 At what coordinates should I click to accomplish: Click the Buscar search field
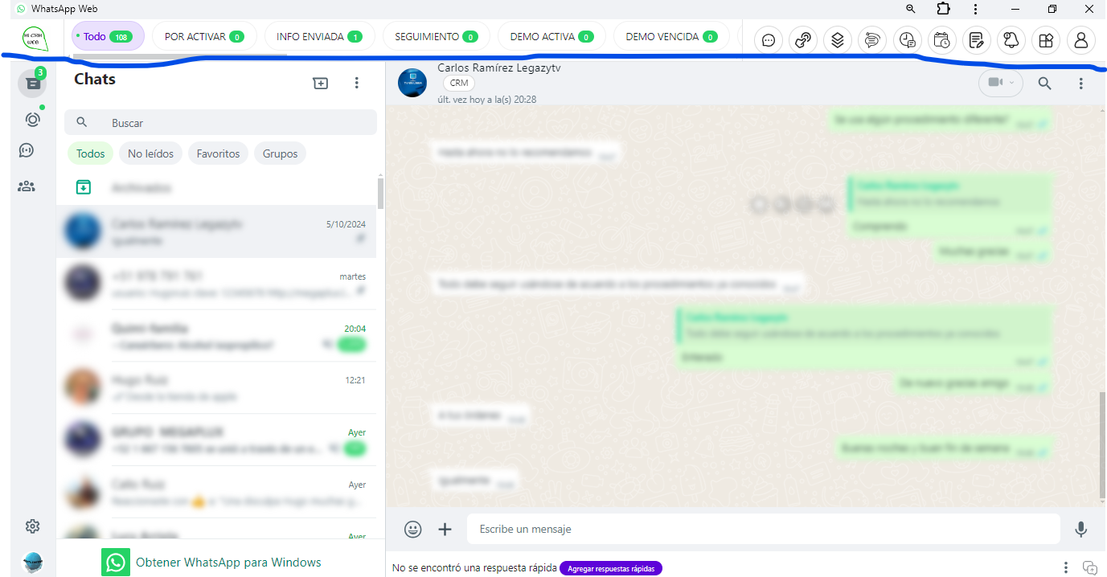233,123
